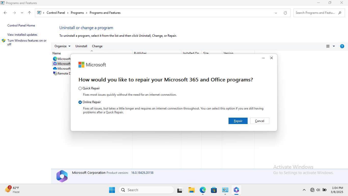Image resolution: width=348 pixels, height=196 pixels.
Task: Click the network globe tray icon
Action: [312, 190]
